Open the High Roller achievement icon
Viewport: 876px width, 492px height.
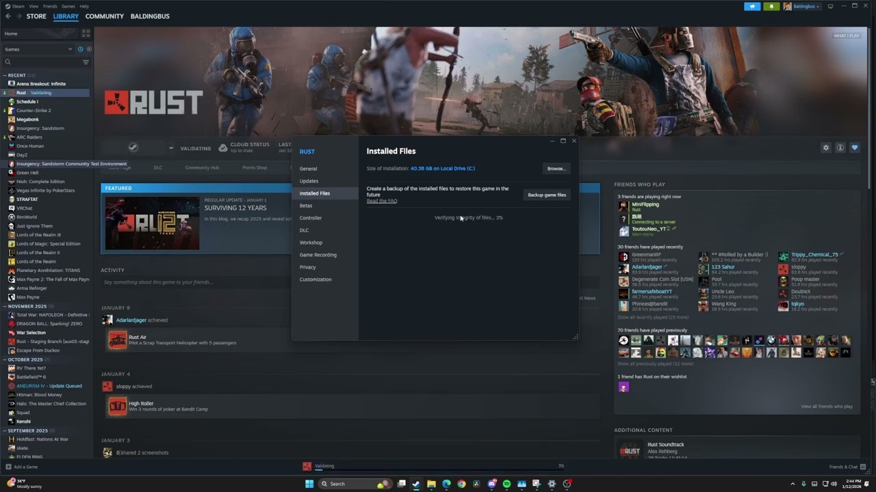pyautogui.click(x=118, y=406)
